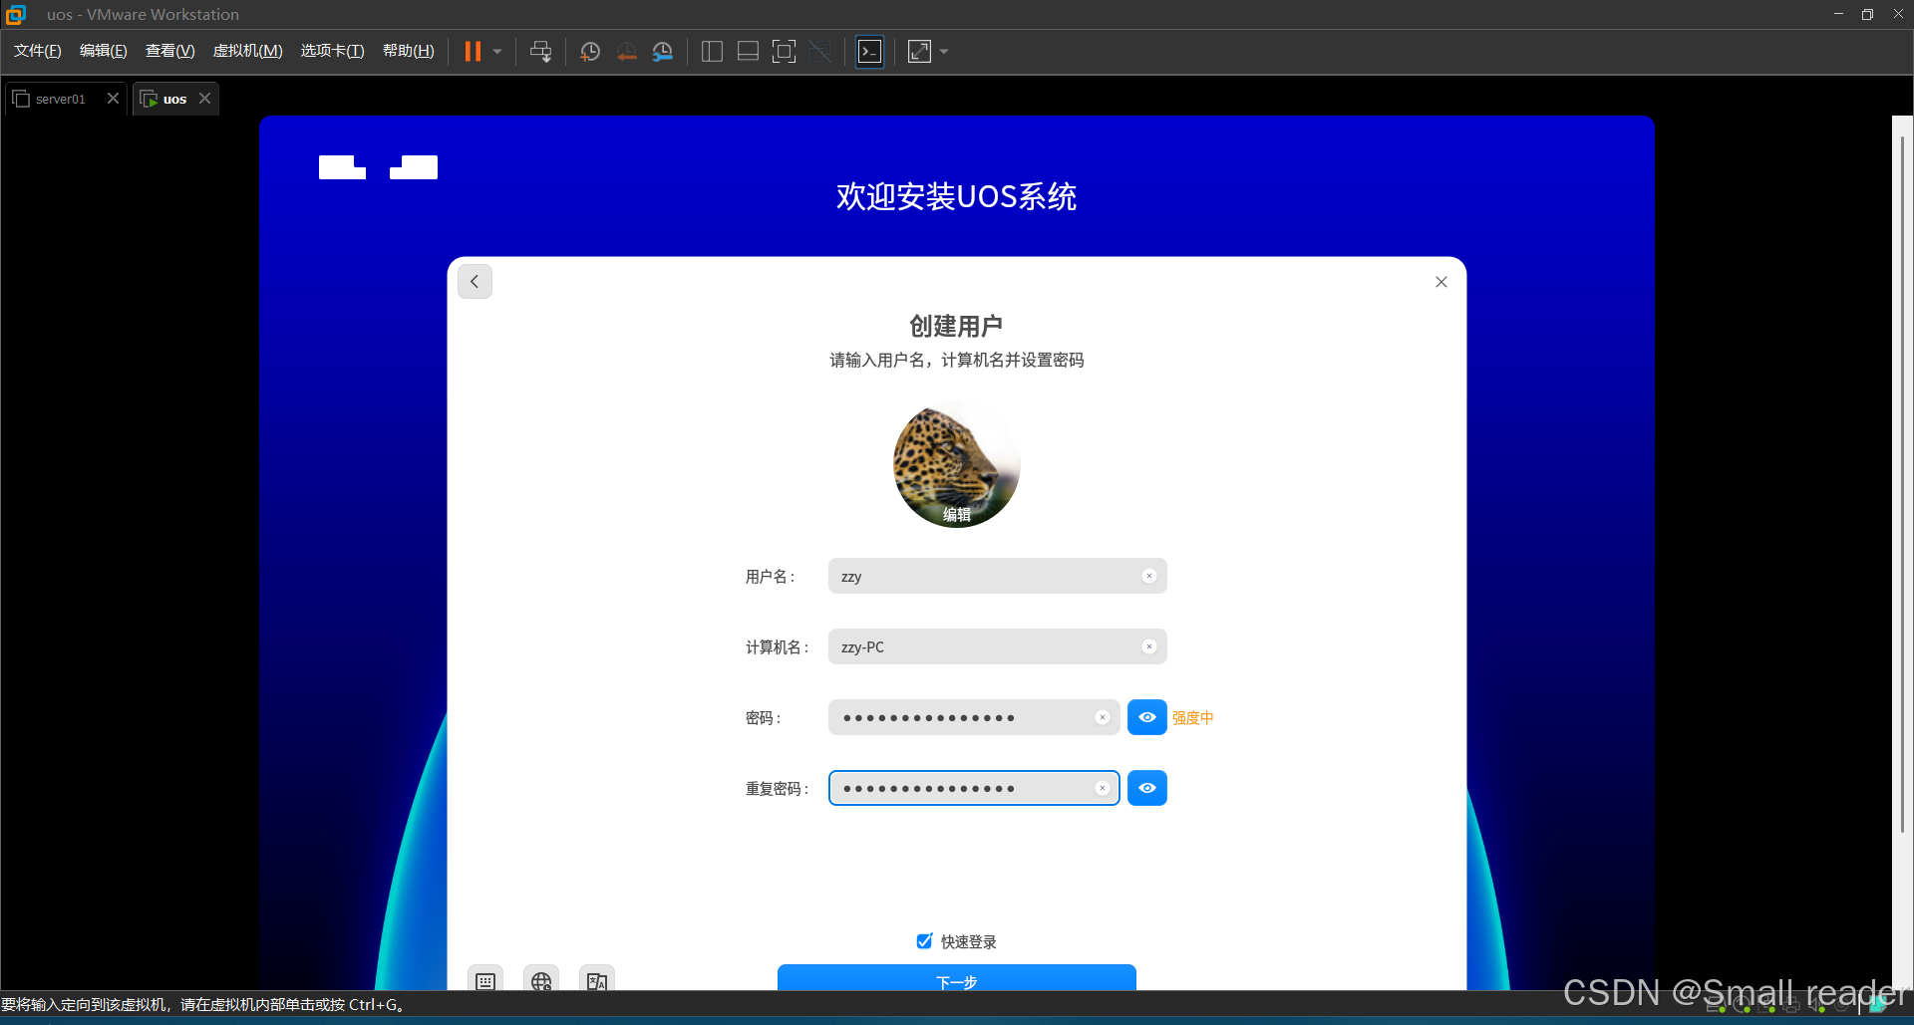Open the language selection icon
The height and width of the screenshot is (1025, 1914).
[597, 979]
